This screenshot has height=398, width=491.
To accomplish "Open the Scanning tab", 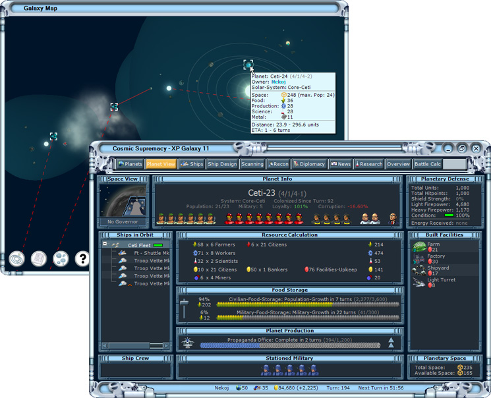I will point(252,164).
